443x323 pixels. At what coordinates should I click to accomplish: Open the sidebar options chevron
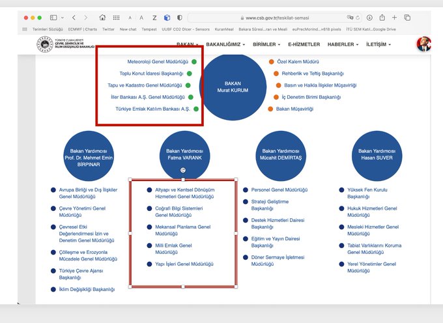tap(63, 18)
